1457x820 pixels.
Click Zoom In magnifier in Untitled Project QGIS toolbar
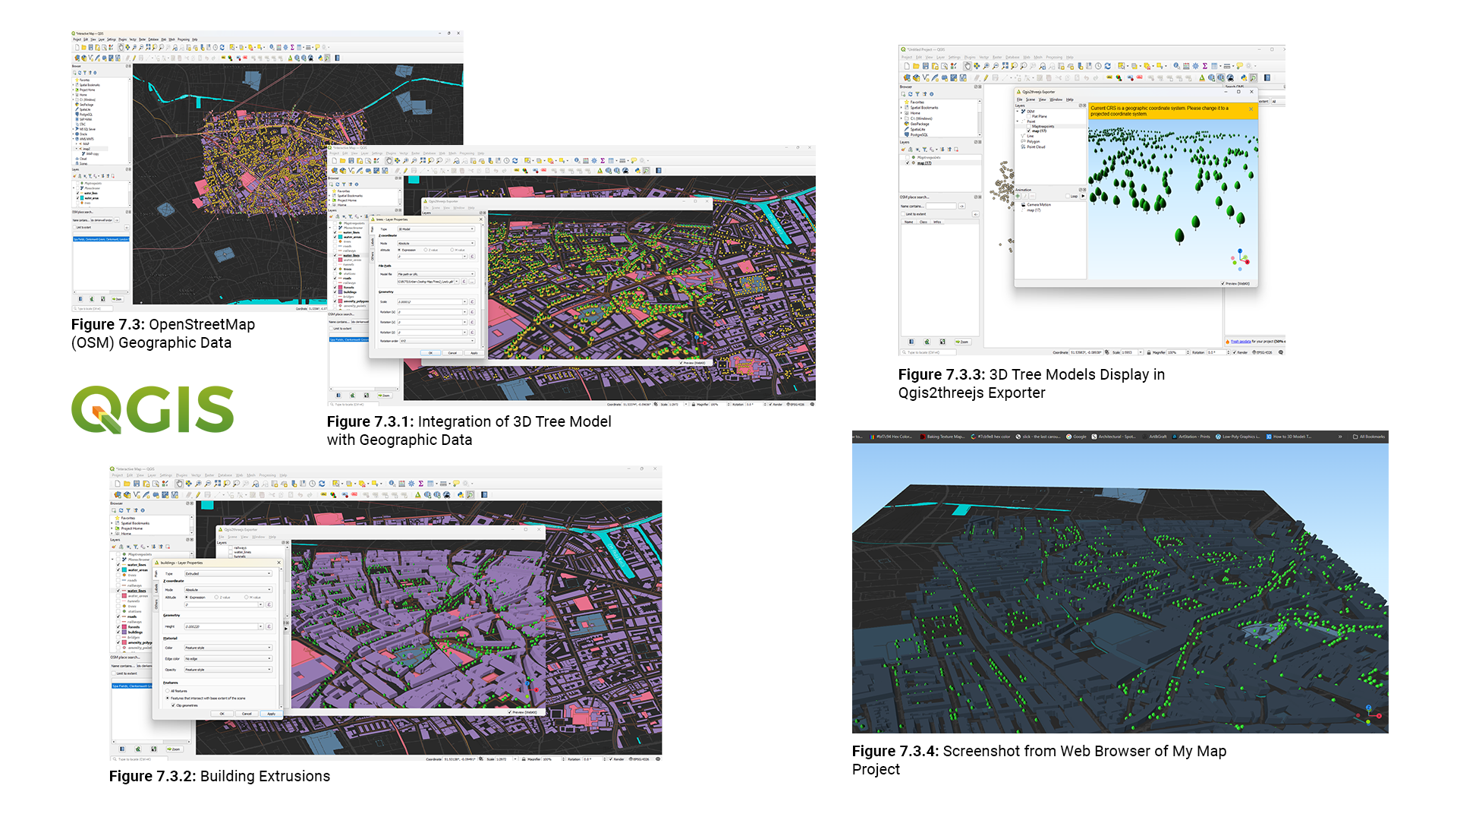(986, 66)
